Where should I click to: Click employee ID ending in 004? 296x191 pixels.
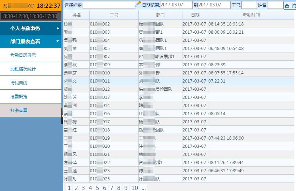tap(100, 40)
